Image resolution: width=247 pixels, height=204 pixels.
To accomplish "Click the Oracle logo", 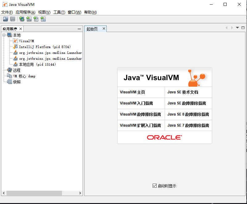I will pos(164,137).
